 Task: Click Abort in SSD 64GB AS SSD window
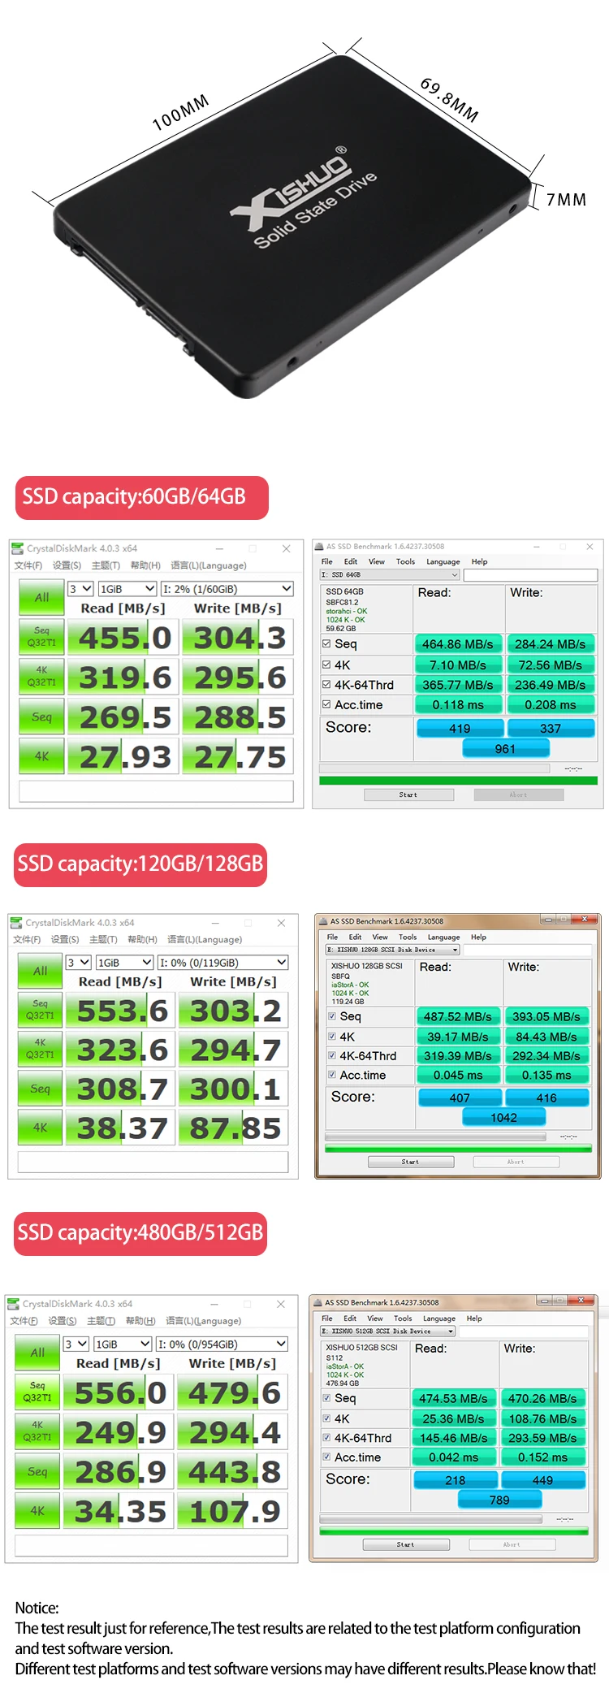pyautogui.click(x=518, y=795)
